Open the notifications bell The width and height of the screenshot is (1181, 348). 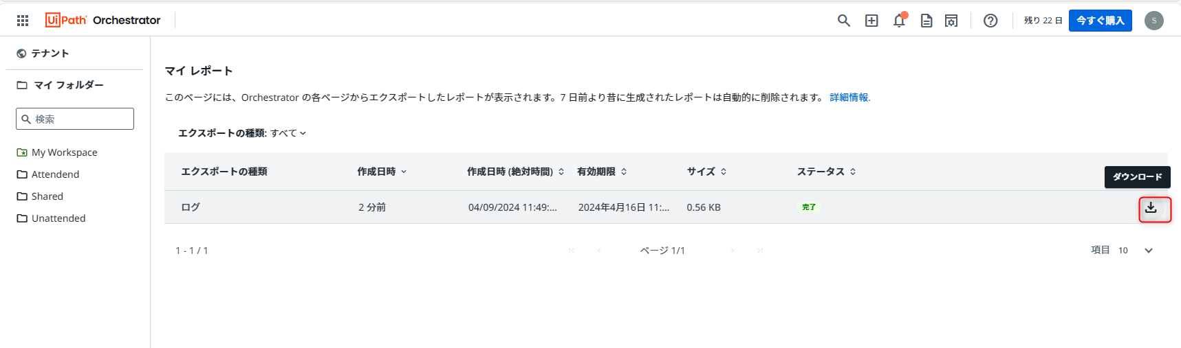pos(899,21)
